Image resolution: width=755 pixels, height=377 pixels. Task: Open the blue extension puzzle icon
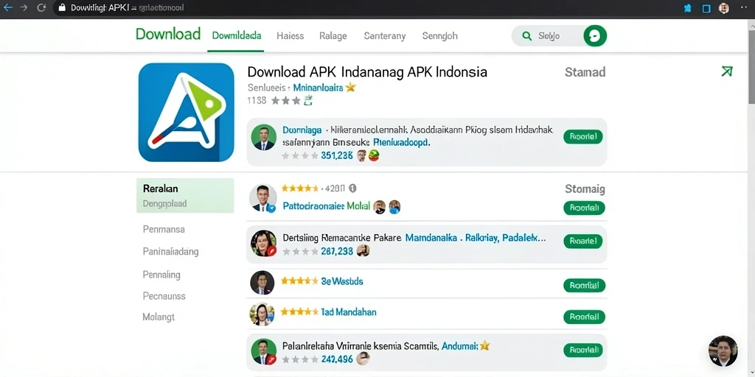[x=688, y=8]
